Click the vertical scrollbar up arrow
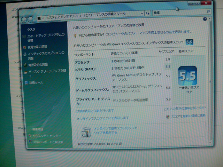 (x=210, y=18)
